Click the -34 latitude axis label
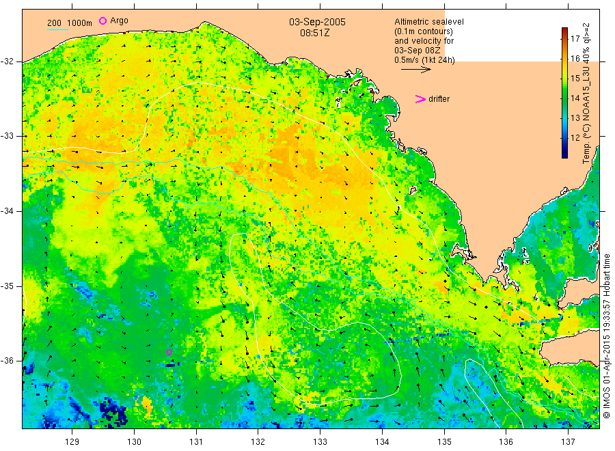615x451 pixels. coord(8,211)
